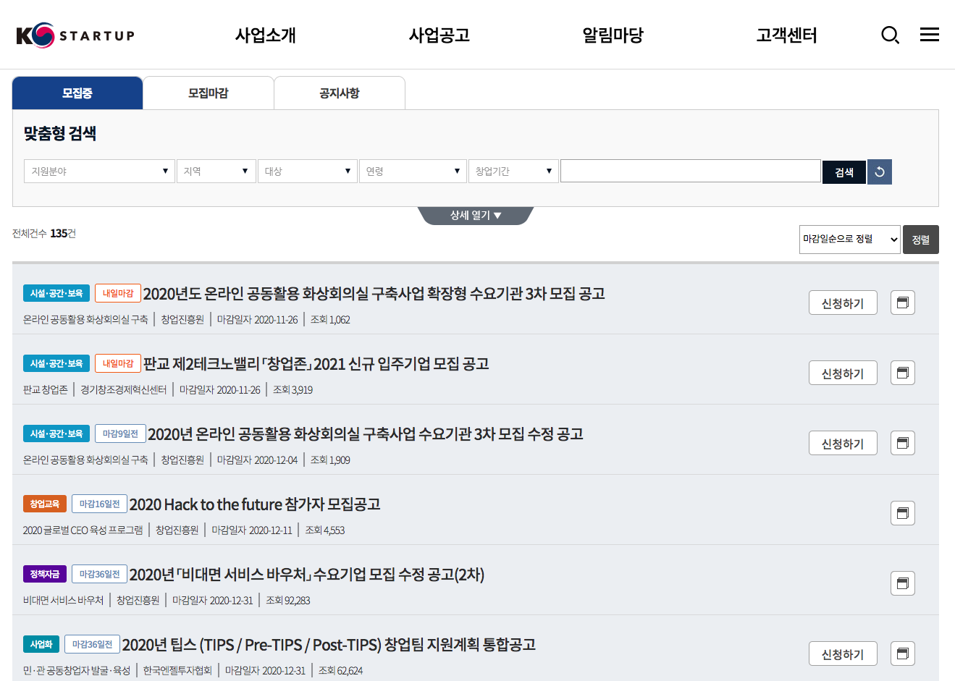The image size is (955, 681).
Task: Click inside the keyword search input field
Action: 690,171
